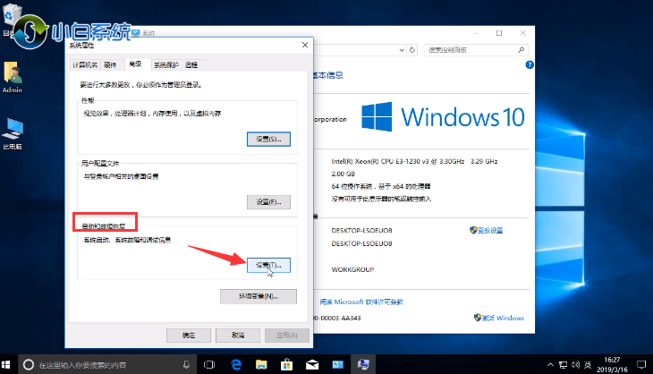653x374 pixels.
Task: Open the 远程 tab
Action: (192, 64)
